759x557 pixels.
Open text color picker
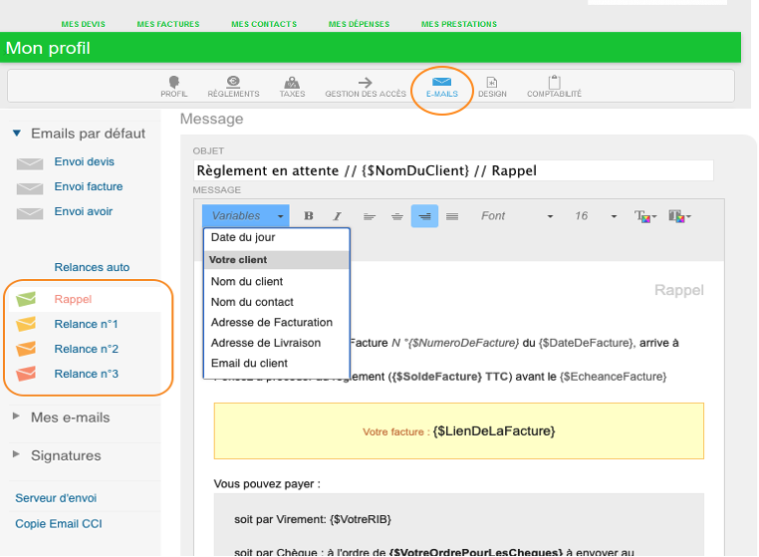point(645,216)
